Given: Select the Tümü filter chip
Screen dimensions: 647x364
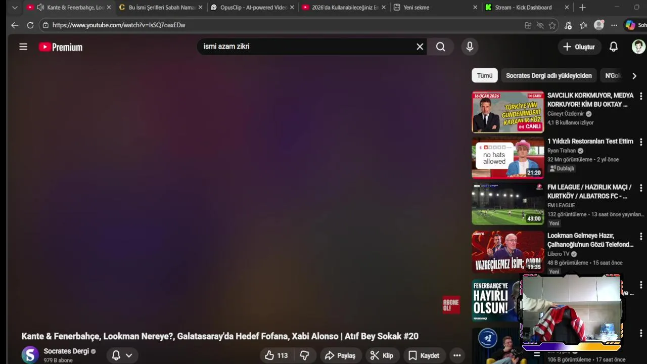Looking at the screenshot, I should 485,75.
